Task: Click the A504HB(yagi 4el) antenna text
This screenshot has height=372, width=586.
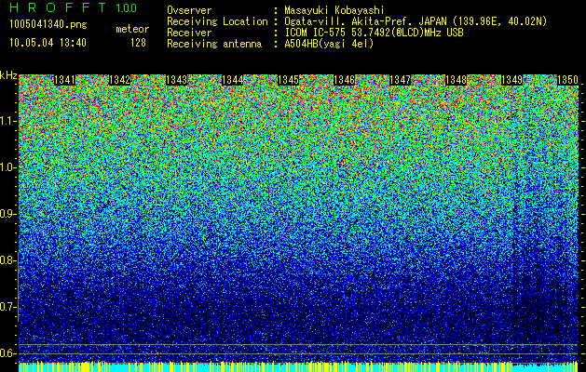Action: 329,44
